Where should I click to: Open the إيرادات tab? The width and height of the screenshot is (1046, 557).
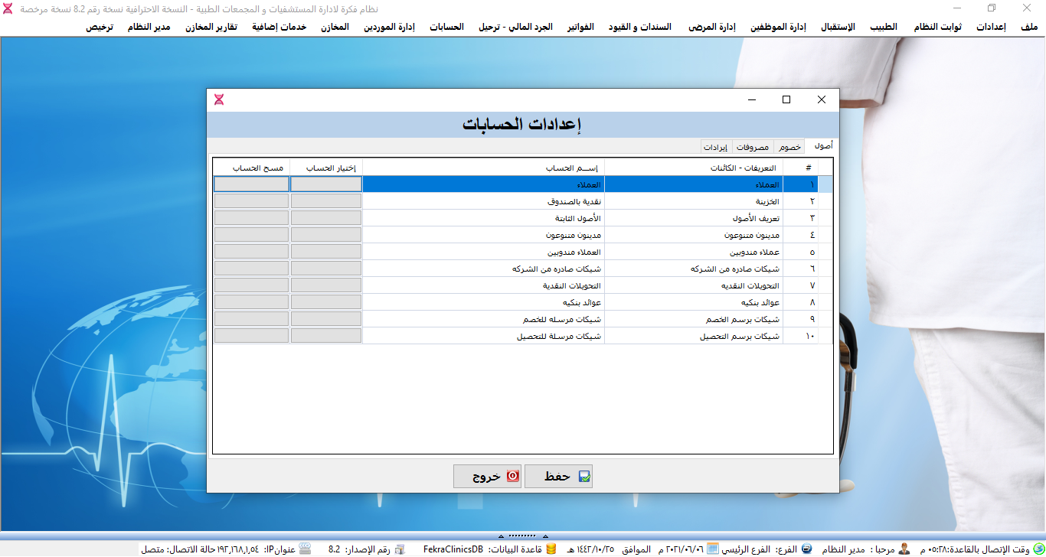pyautogui.click(x=716, y=147)
